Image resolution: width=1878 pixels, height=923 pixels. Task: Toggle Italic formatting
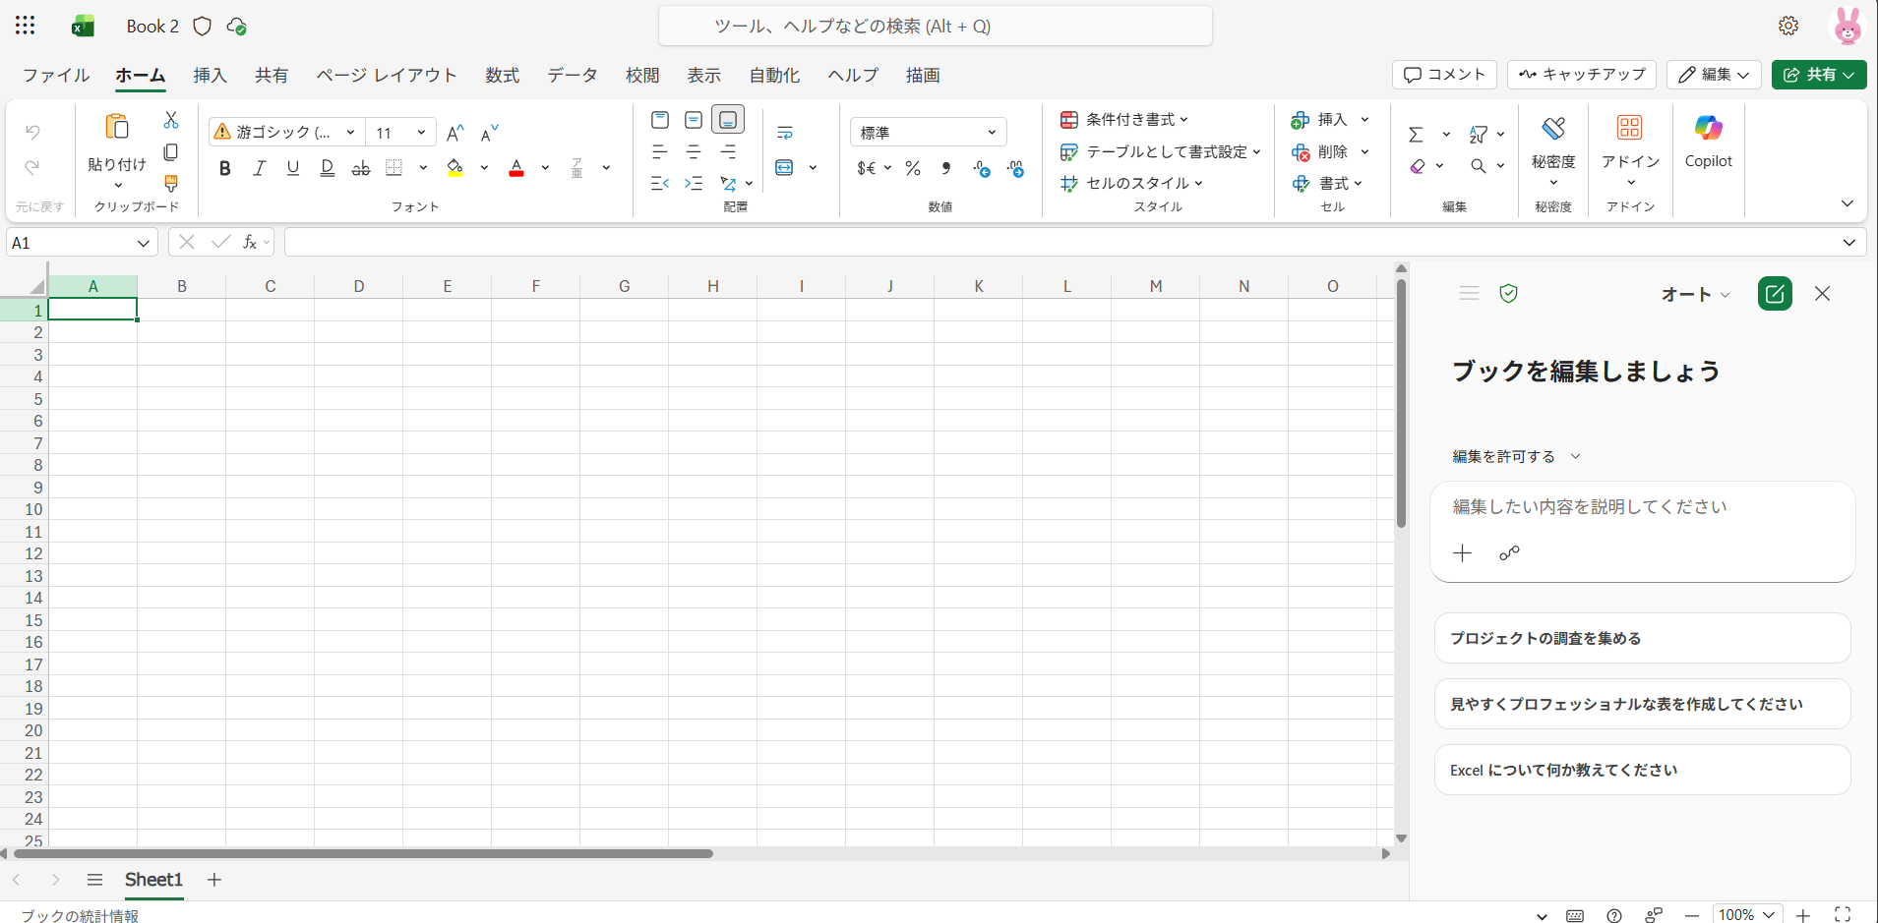coord(259,168)
